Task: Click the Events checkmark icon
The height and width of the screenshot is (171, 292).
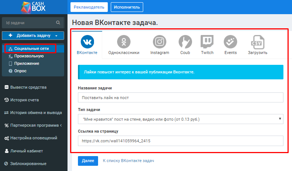Action: click(230, 42)
